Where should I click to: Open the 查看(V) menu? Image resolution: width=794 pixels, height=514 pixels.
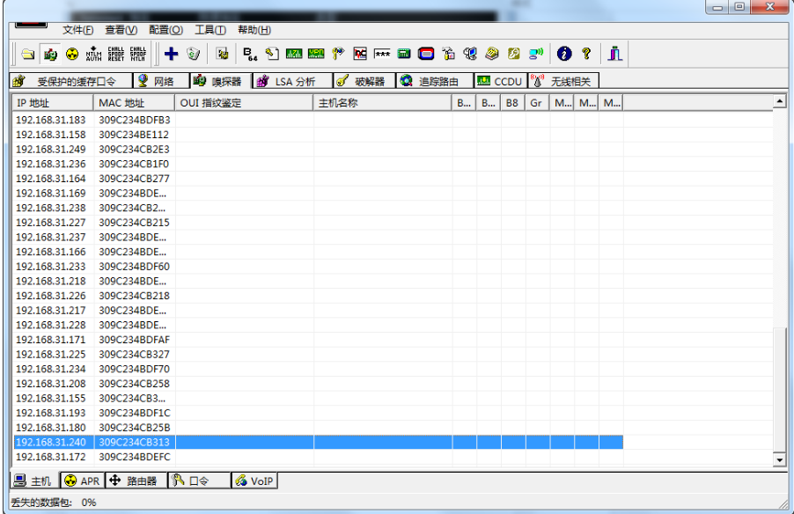pyautogui.click(x=121, y=30)
